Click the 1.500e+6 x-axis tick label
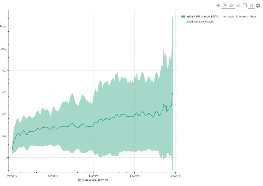This screenshot has height=186, width=263. coord(134,176)
